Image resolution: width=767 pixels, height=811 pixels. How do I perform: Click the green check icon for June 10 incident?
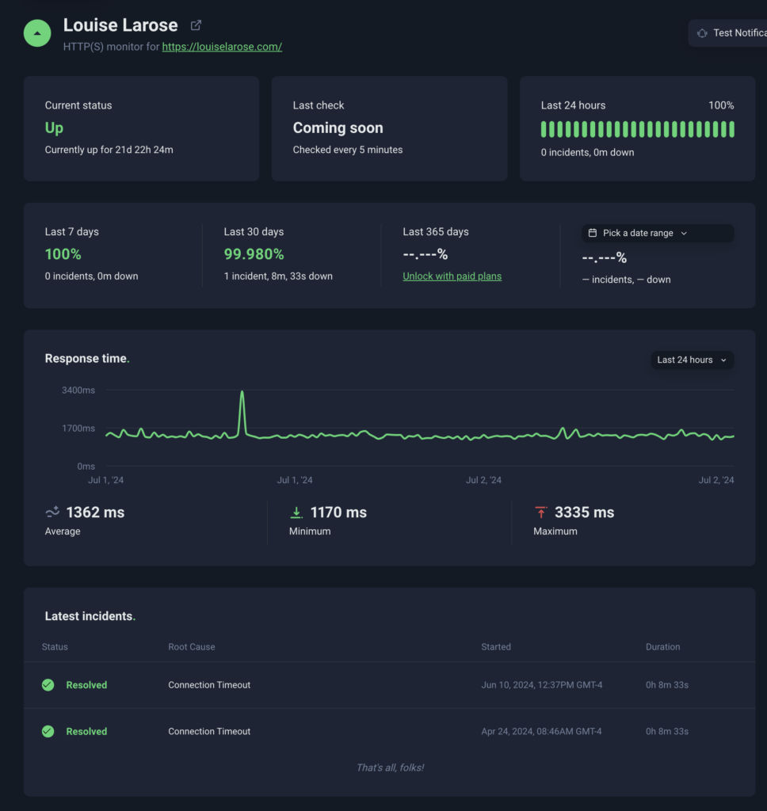coord(48,685)
